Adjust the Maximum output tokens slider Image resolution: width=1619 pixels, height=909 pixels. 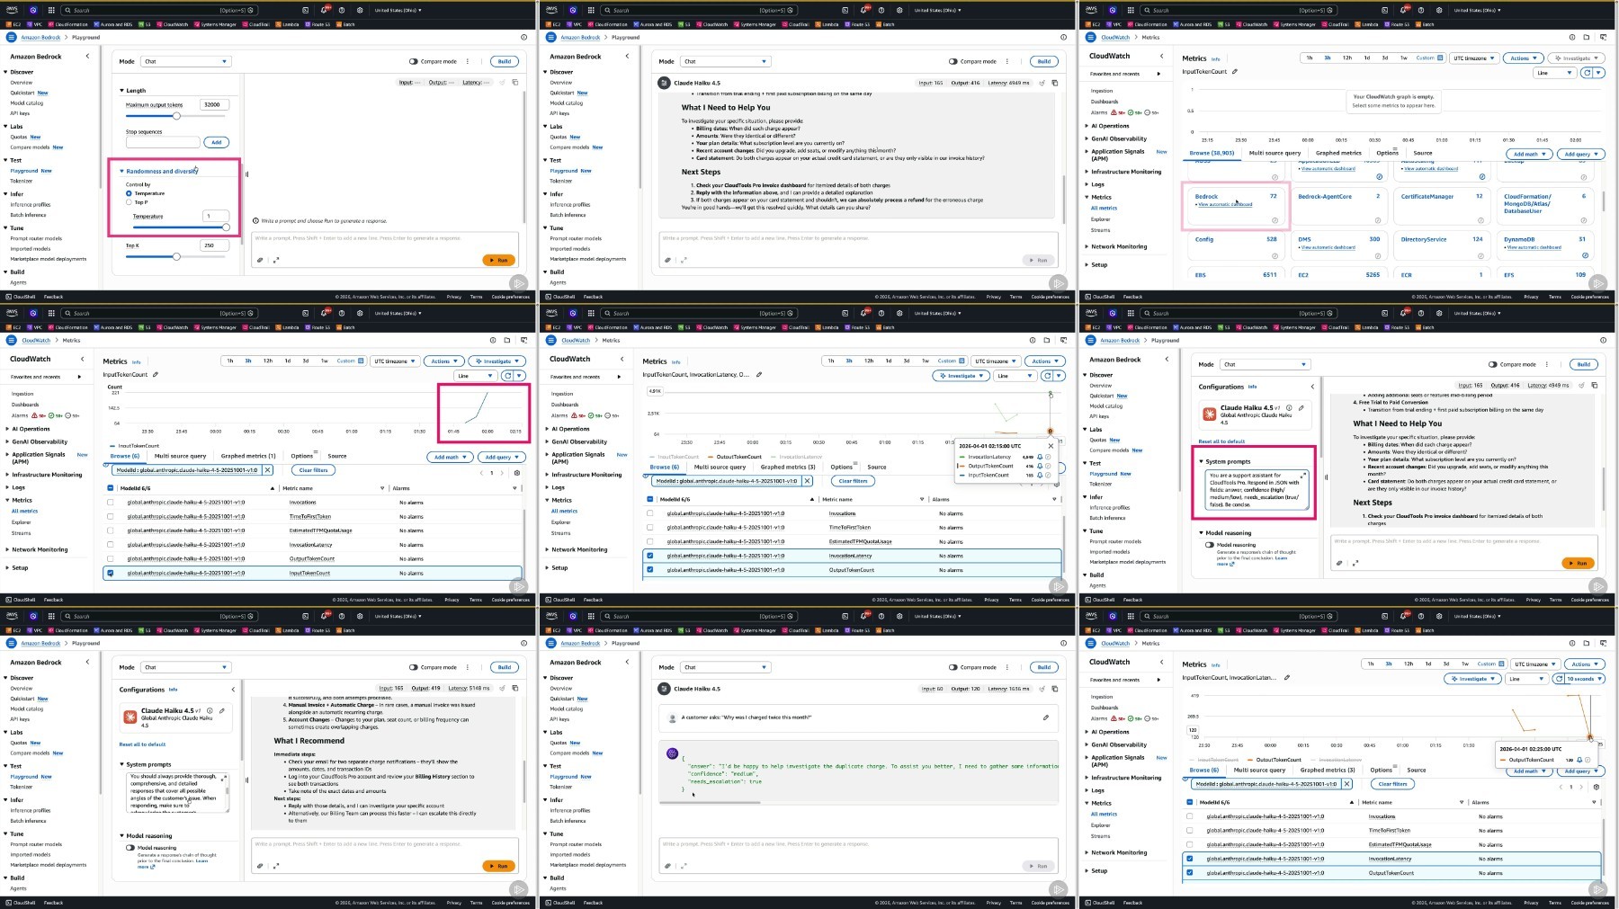pyautogui.click(x=176, y=116)
